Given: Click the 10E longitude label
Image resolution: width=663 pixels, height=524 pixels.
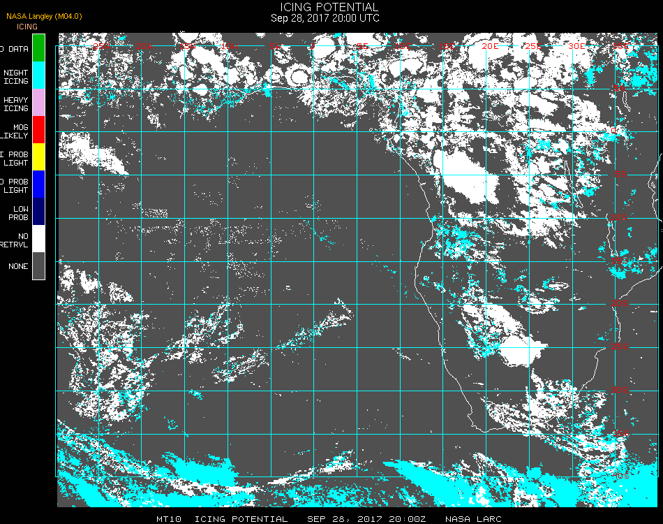Looking at the screenshot, I should (x=403, y=46).
